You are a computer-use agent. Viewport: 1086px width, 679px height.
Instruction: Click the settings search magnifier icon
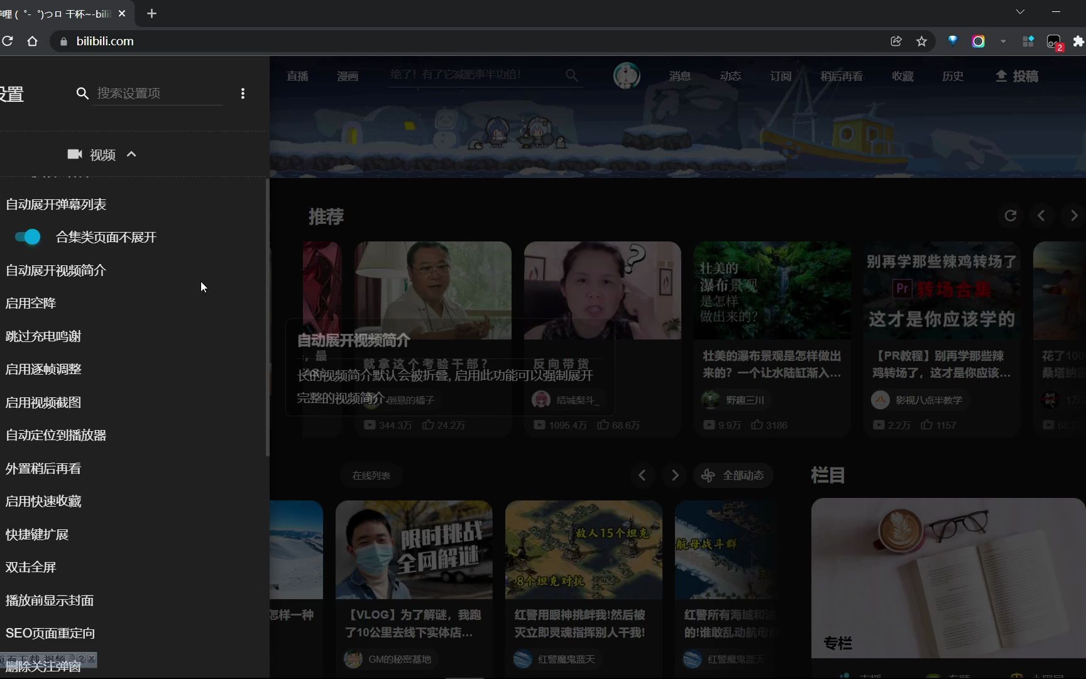tap(82, 93)
